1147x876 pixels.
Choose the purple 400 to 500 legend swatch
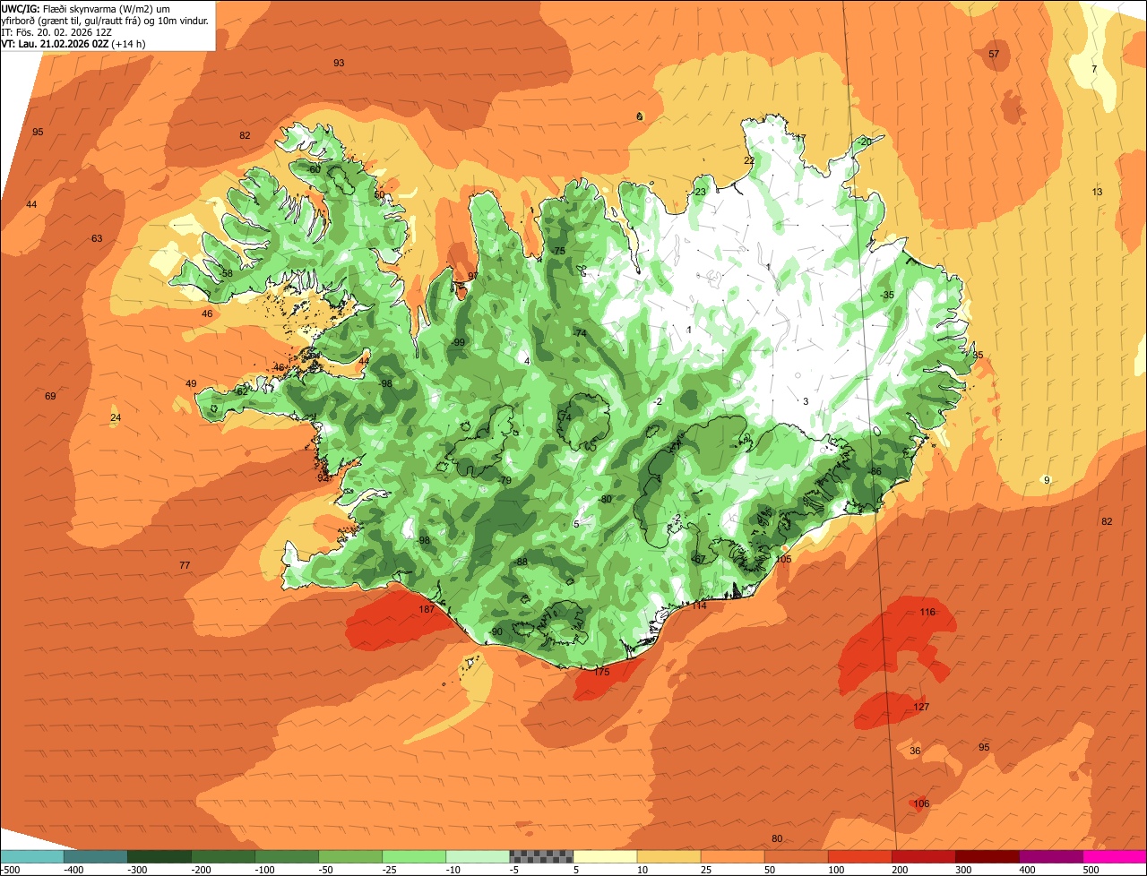pos(1051,856)
